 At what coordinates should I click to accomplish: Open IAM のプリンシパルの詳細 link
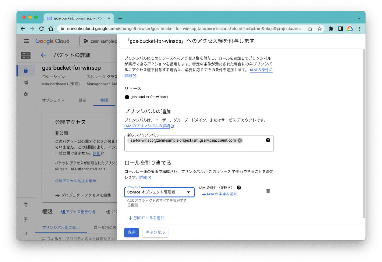[x=149, y=126]
